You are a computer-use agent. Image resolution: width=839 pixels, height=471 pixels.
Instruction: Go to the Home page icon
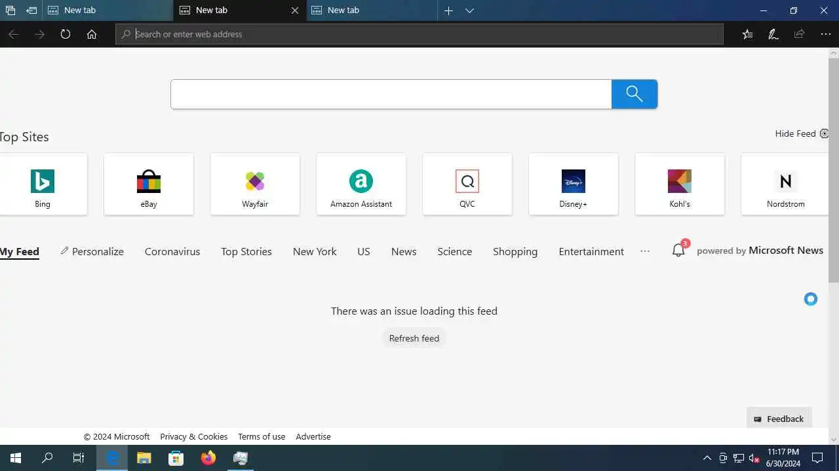click(x=92, y=34)
